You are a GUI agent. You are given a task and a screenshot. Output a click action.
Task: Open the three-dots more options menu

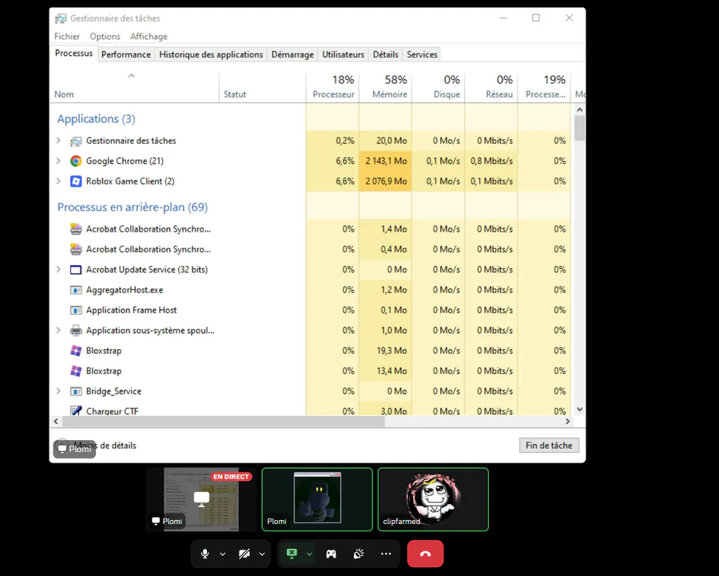pyautogui.click(x=386, y=554)
